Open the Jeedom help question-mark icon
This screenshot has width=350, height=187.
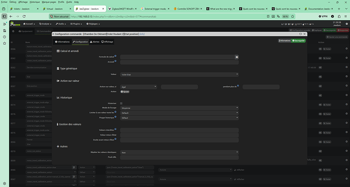[x=346, y=24]
